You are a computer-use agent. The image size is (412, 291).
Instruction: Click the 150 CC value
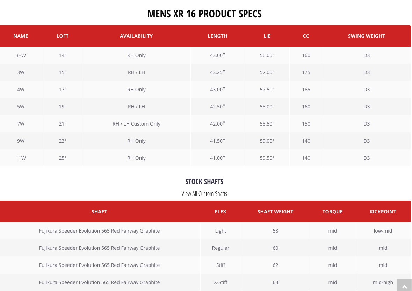click(x=306, y=123)
